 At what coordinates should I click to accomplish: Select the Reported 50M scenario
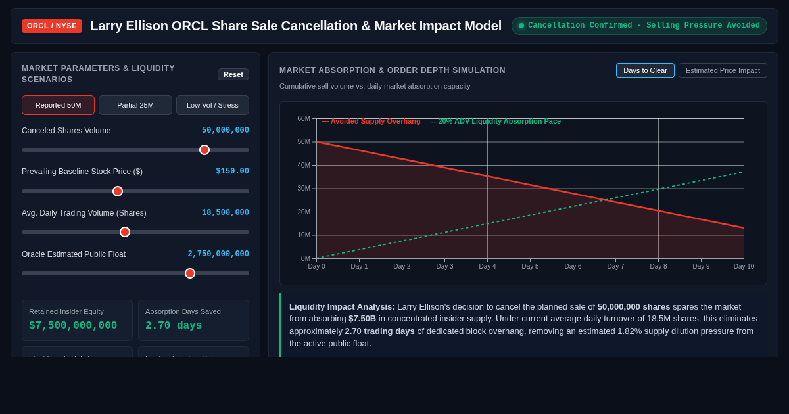click(58, 105)
